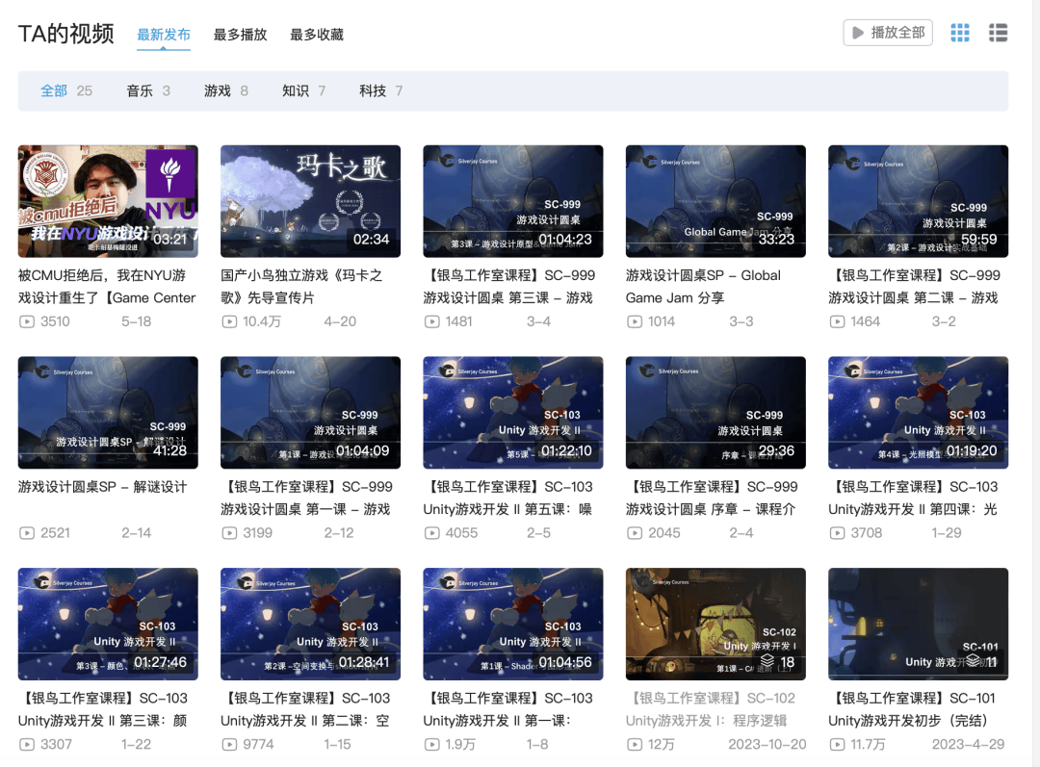Switch to list view layout icon
The height and width of the screenshot is (767, 1040).
coord(999,33)
